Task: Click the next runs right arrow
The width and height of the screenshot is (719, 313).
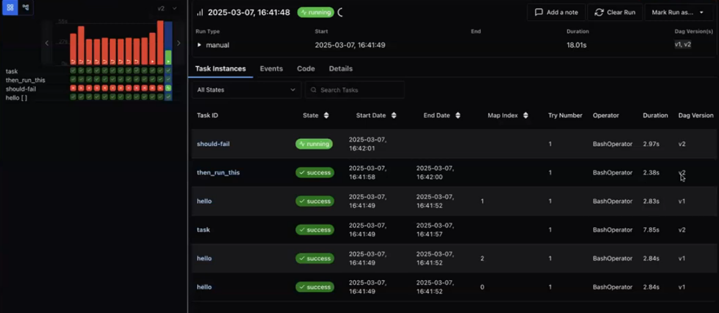Action: coord(179,43)
